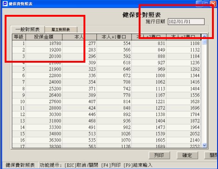
Task: Click 本人 value 354
Action: [x=79, y=82]
